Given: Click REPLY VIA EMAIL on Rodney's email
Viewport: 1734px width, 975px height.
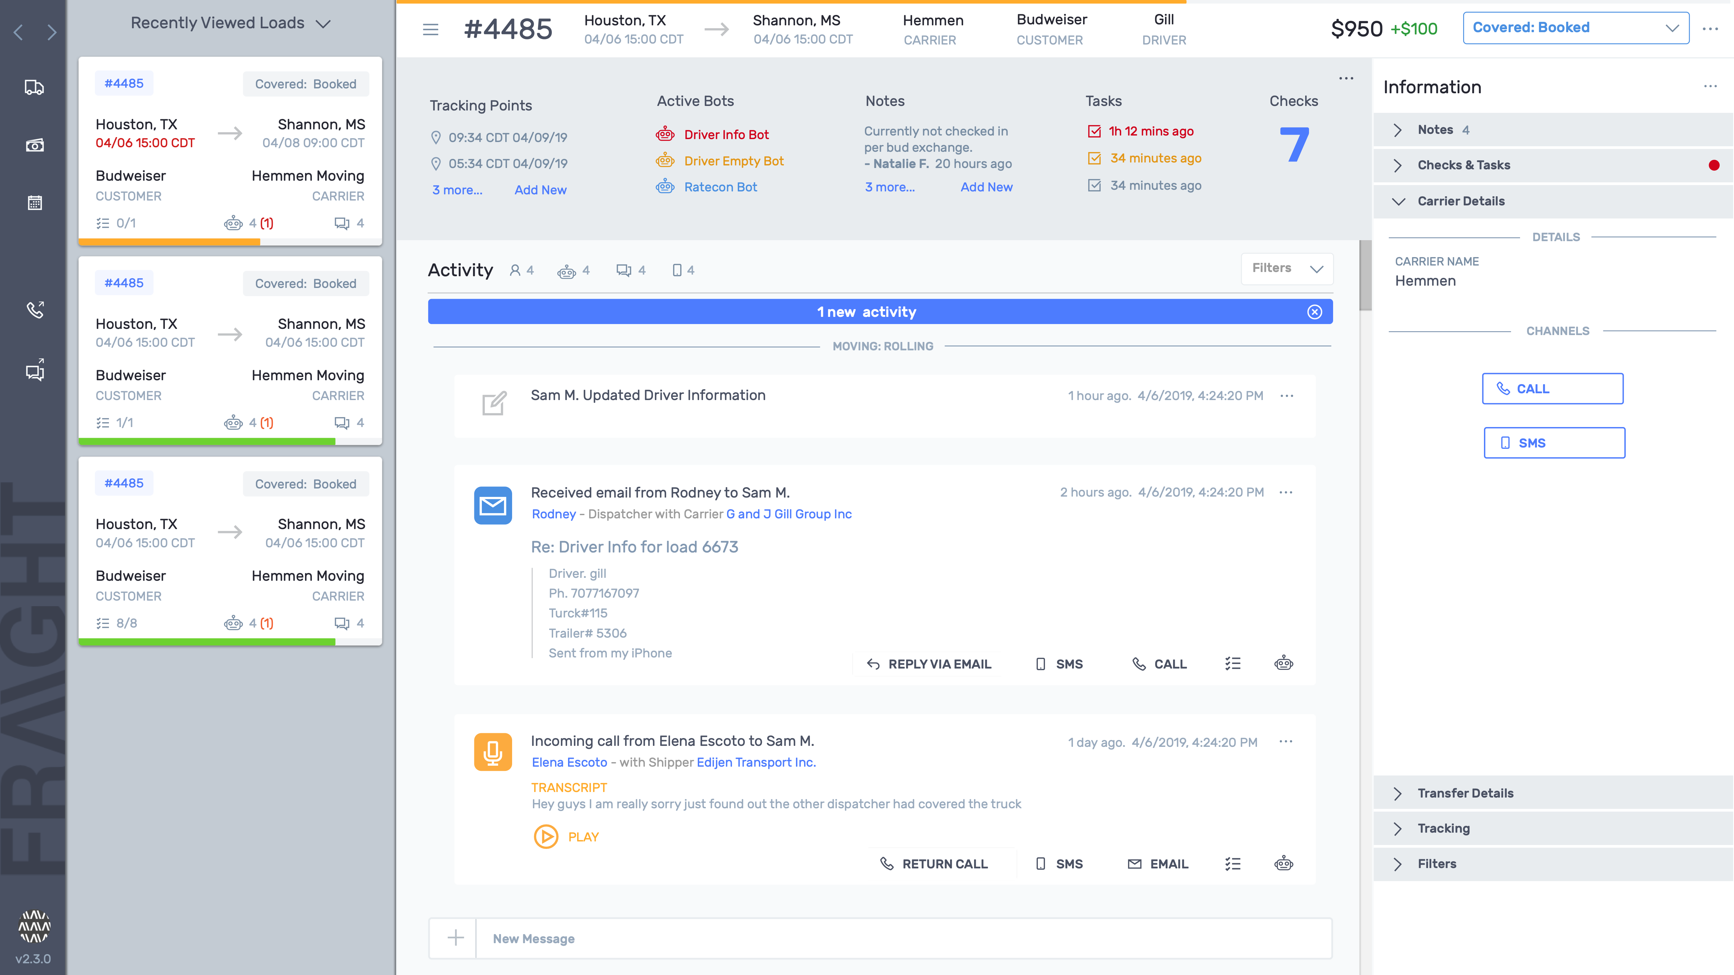Looking at the screenshot, I should [929, 664].
